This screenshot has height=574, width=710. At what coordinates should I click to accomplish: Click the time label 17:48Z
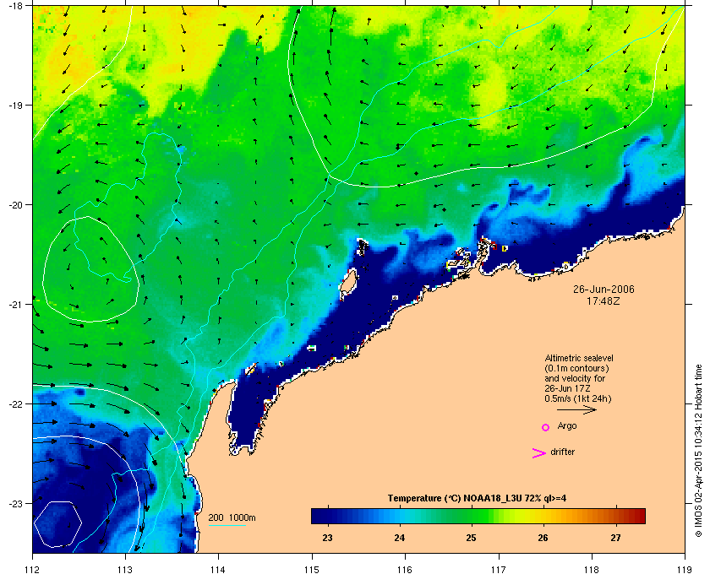603,301
